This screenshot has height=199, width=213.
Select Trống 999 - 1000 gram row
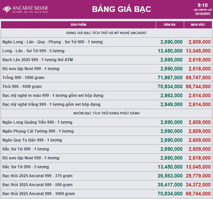[23, 78]
